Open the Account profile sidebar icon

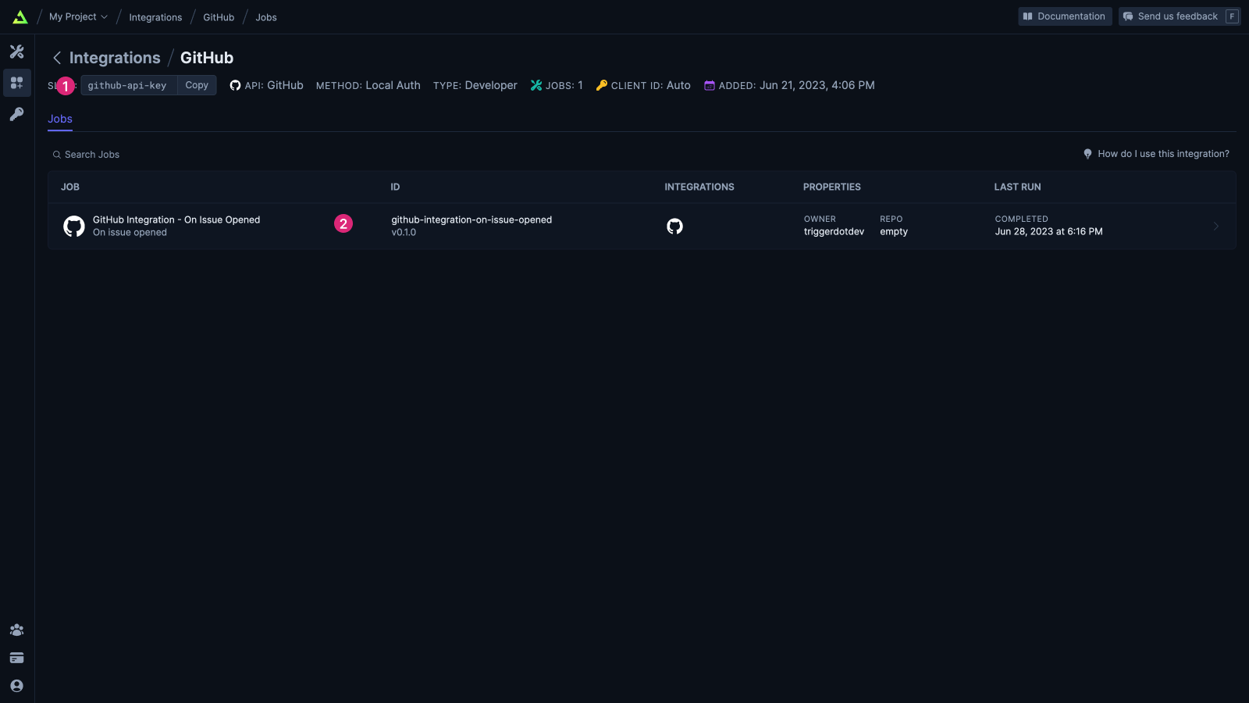pos(16,686)
